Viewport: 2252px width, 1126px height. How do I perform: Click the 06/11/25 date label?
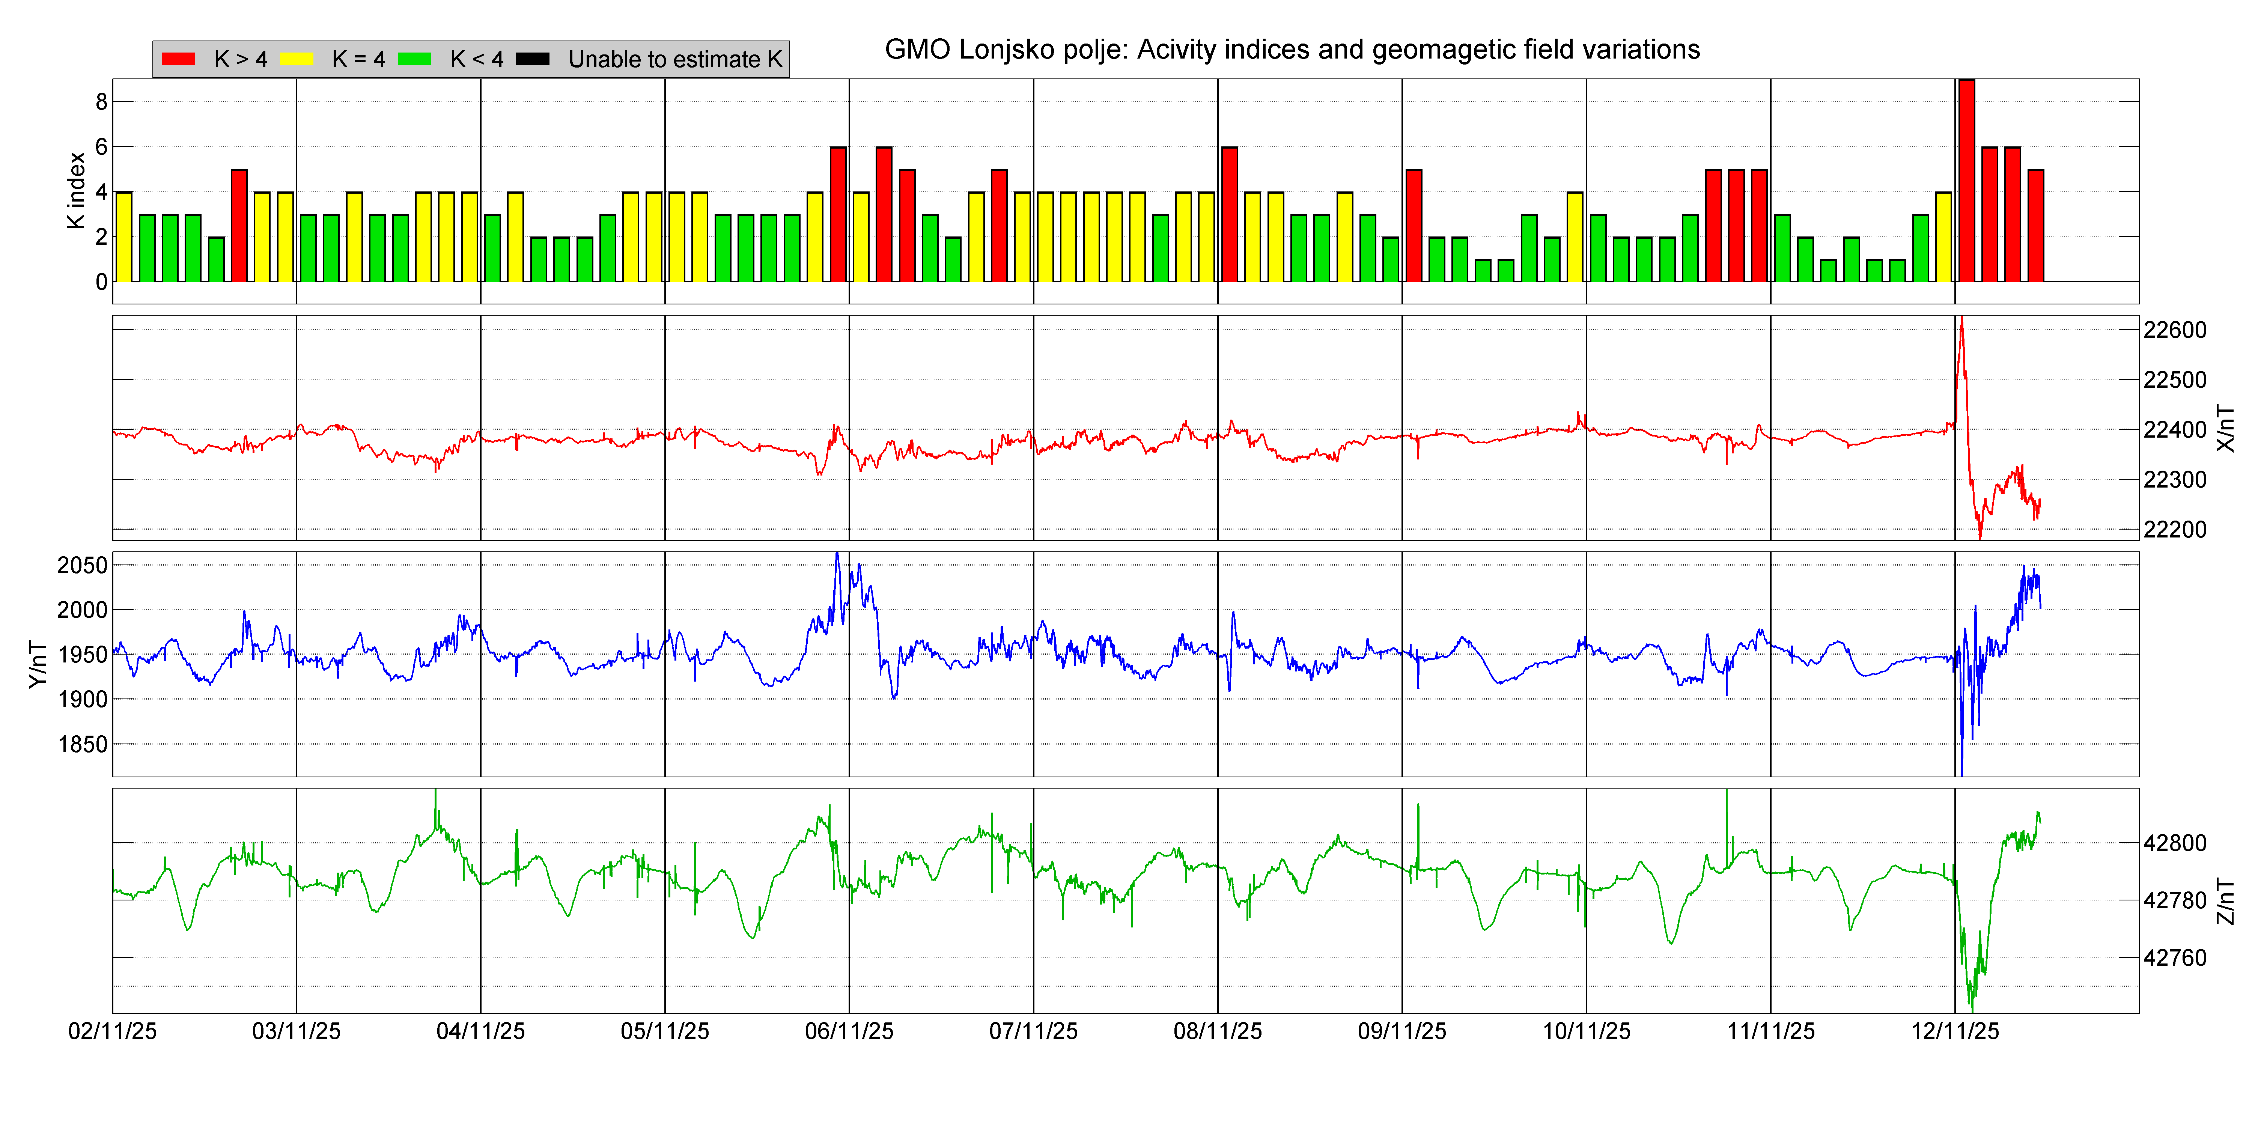849,1031
